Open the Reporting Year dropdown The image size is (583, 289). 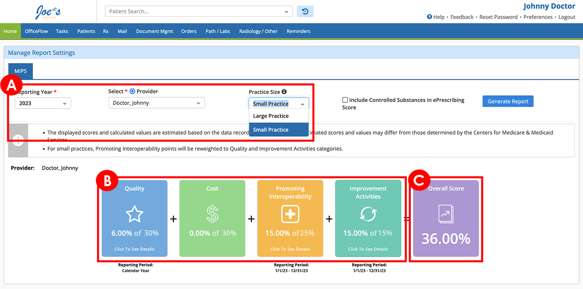(43, 103)
